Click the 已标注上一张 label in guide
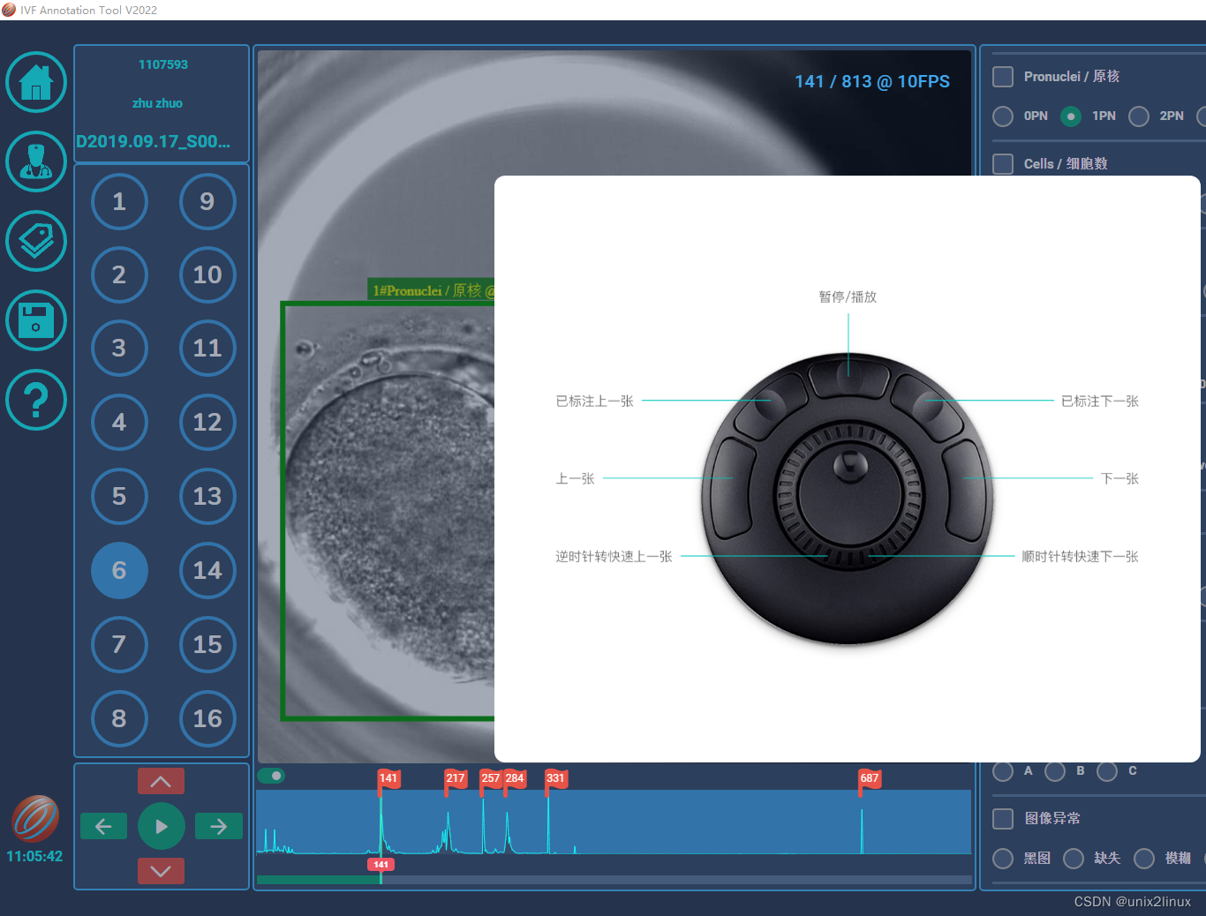 [594, 401]
